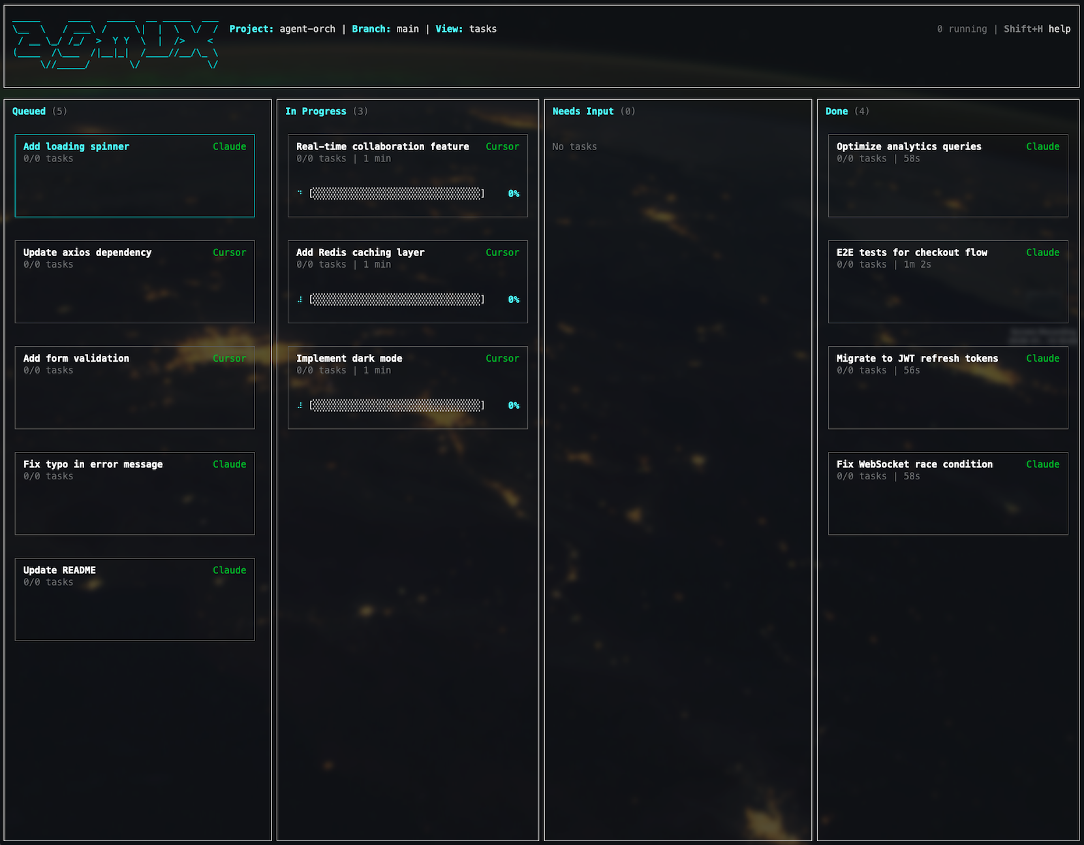This screenshot has height=845, width=1084.
Task: Click spinner icon on Real-time collaboration card
Action: coord(300,193)
